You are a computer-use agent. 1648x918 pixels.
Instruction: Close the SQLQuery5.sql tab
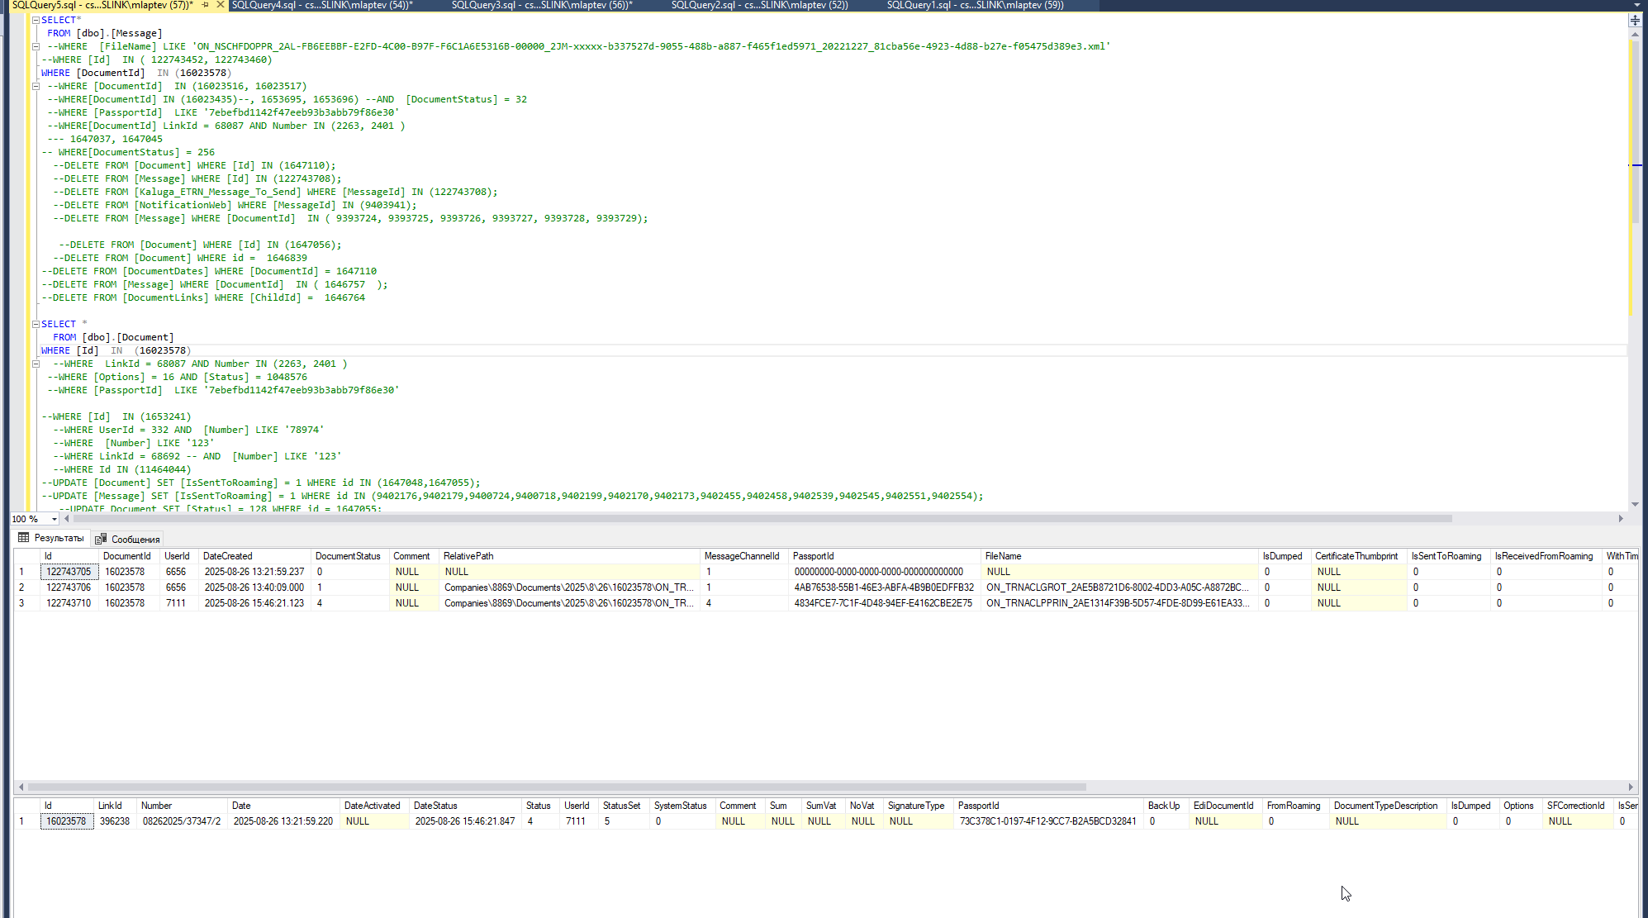tap(220, 5)
